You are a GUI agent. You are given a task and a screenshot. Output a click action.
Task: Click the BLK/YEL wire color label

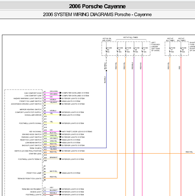tap(53, 133)
